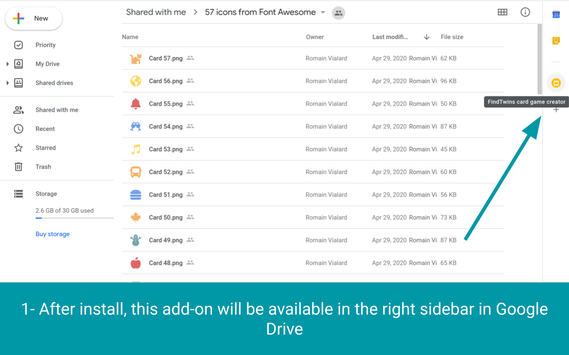Select file name Card 51.png
Viewport: 569px width, 355px height.
click(166, 194)
